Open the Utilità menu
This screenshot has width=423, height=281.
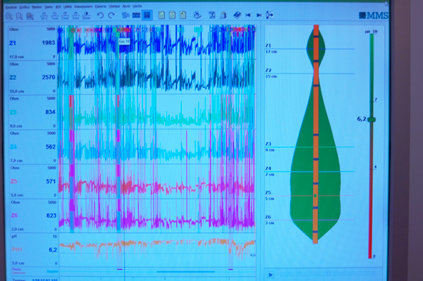(68, 7)
